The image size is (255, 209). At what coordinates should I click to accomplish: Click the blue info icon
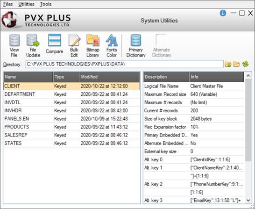pyautogui.click(x=223, y=13)
